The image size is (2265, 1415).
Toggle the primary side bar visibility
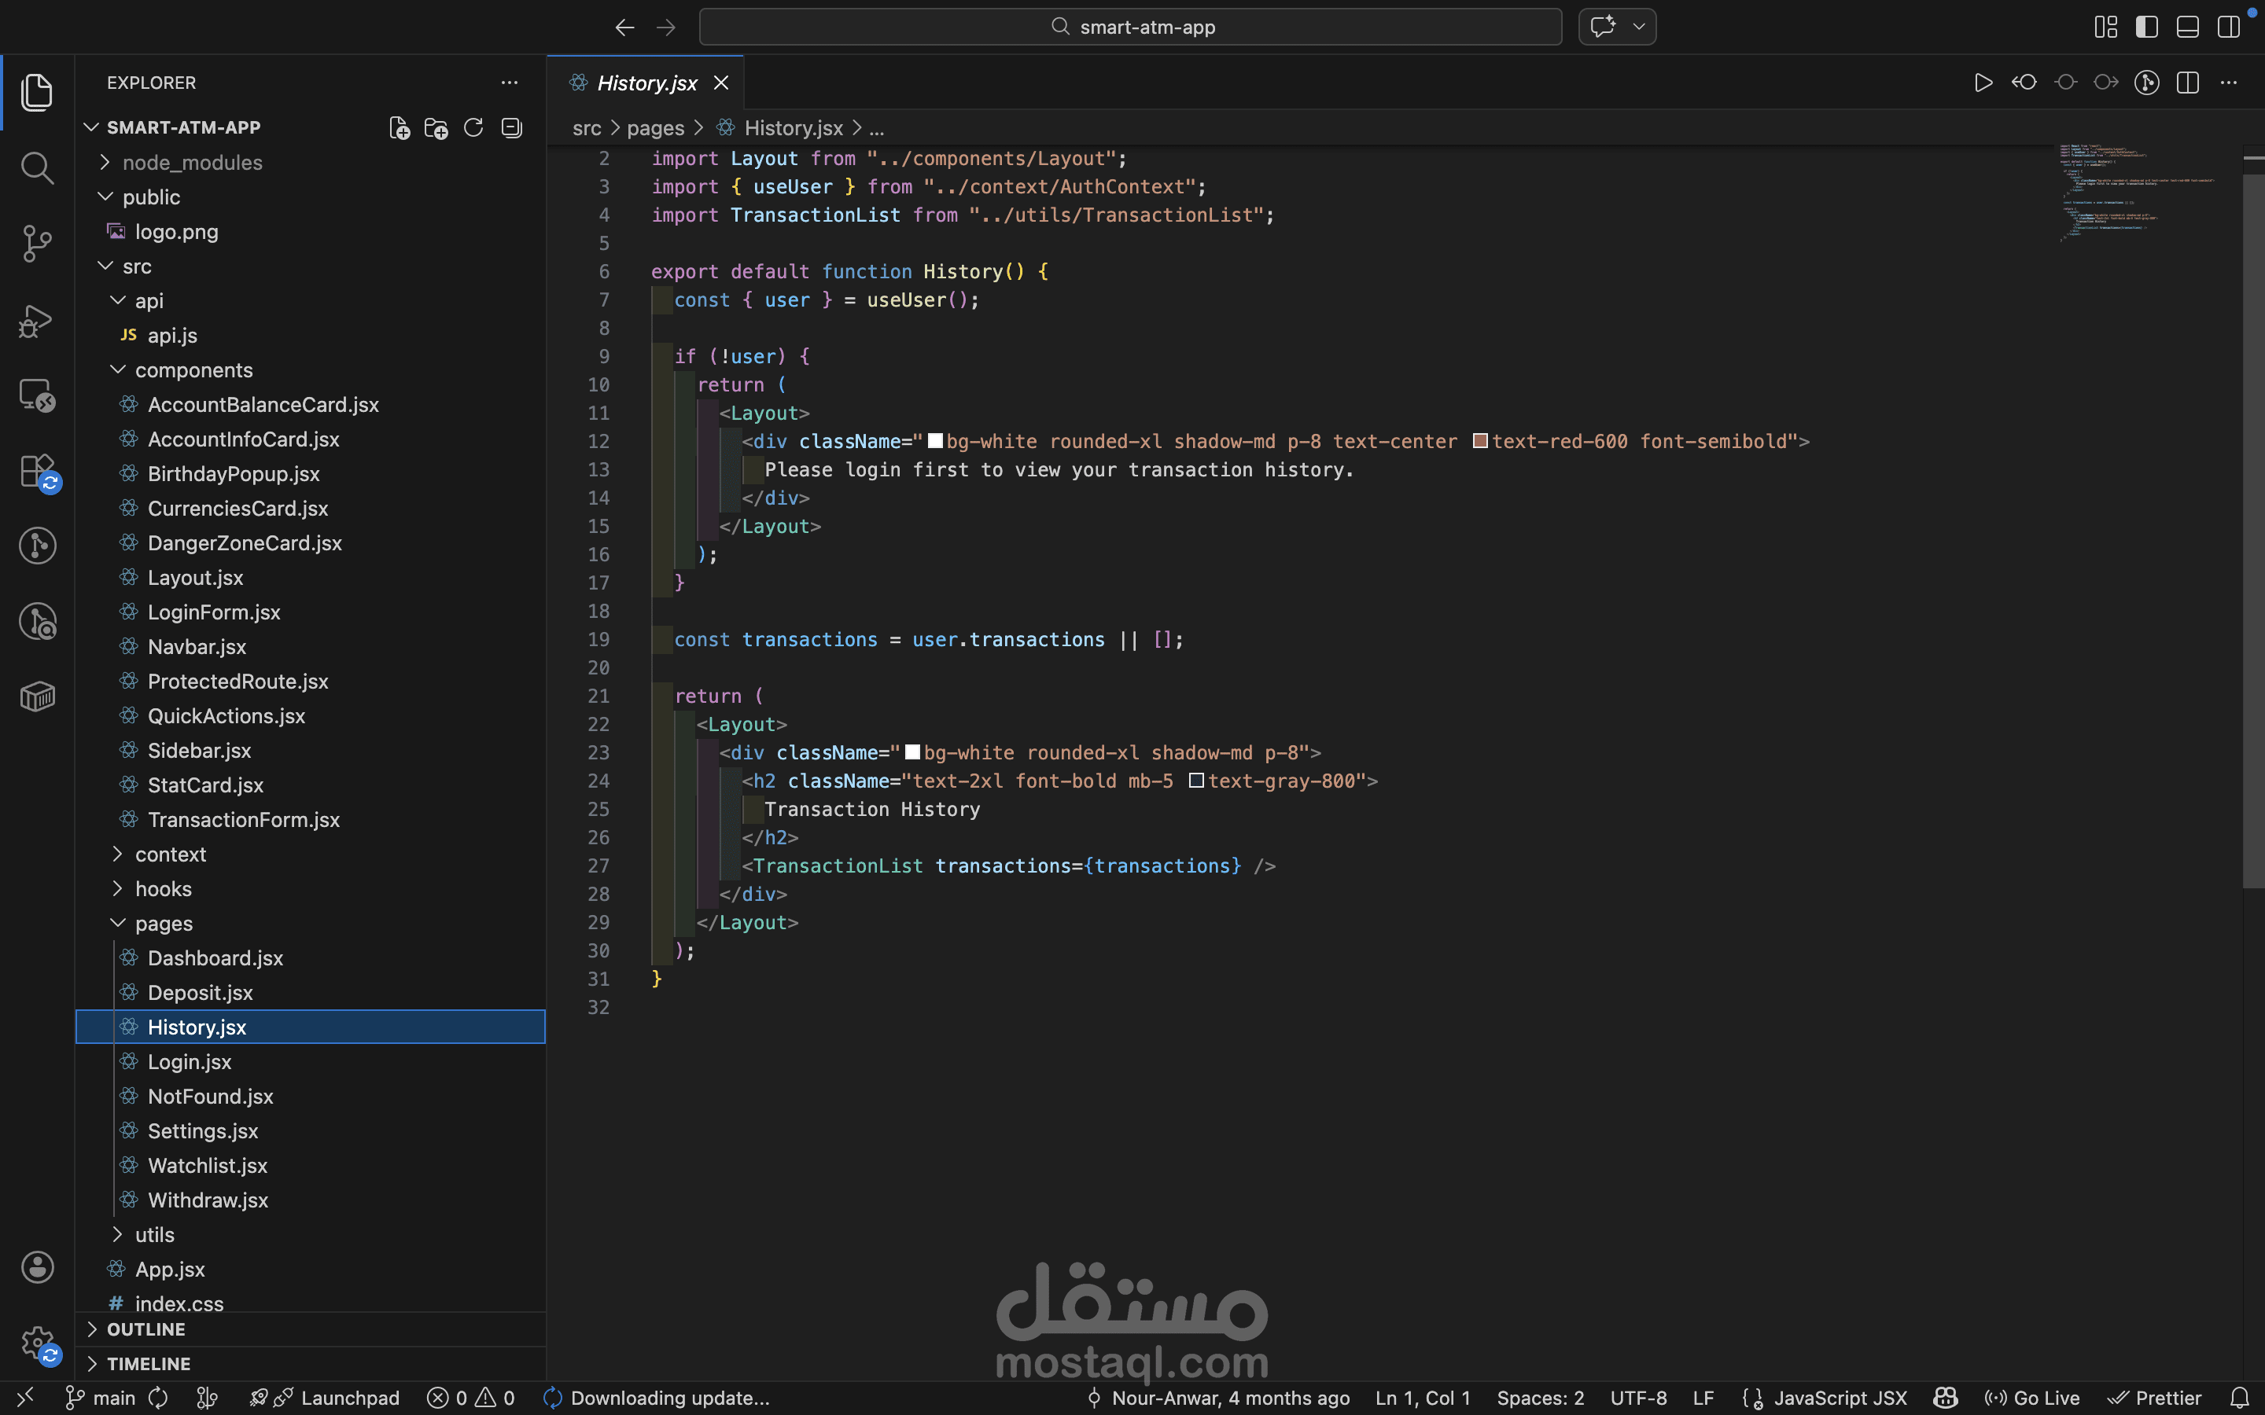(2146, 28)
